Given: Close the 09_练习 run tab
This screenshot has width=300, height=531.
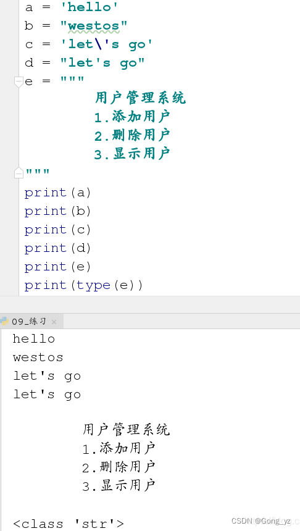Looking at the screenshot, I should pyautogui.click(x=54, y=322).
